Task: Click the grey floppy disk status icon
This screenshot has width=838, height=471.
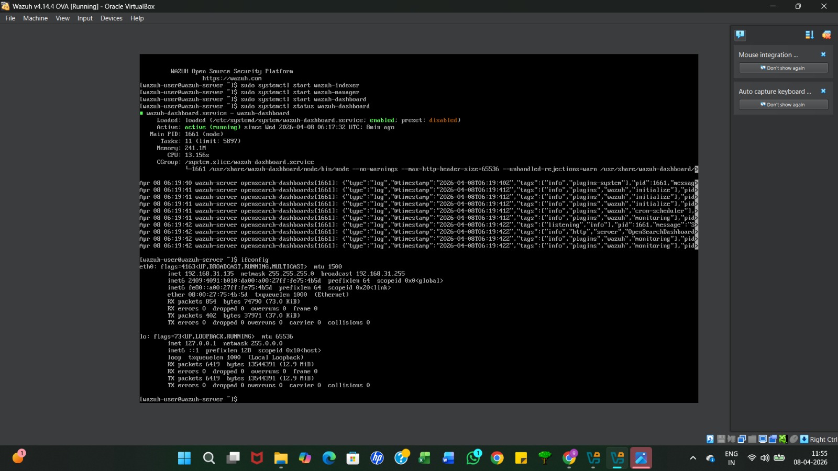Action: point(721,439)
